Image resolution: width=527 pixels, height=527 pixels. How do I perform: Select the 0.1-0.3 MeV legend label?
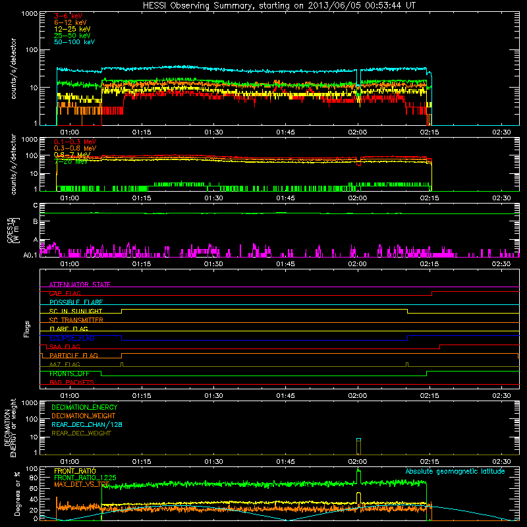click(x=75, y=142)
